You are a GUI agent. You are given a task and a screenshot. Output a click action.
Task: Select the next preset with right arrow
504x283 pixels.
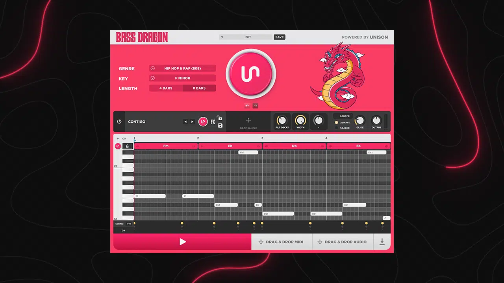pyautogui.click(x=192, y=122)
